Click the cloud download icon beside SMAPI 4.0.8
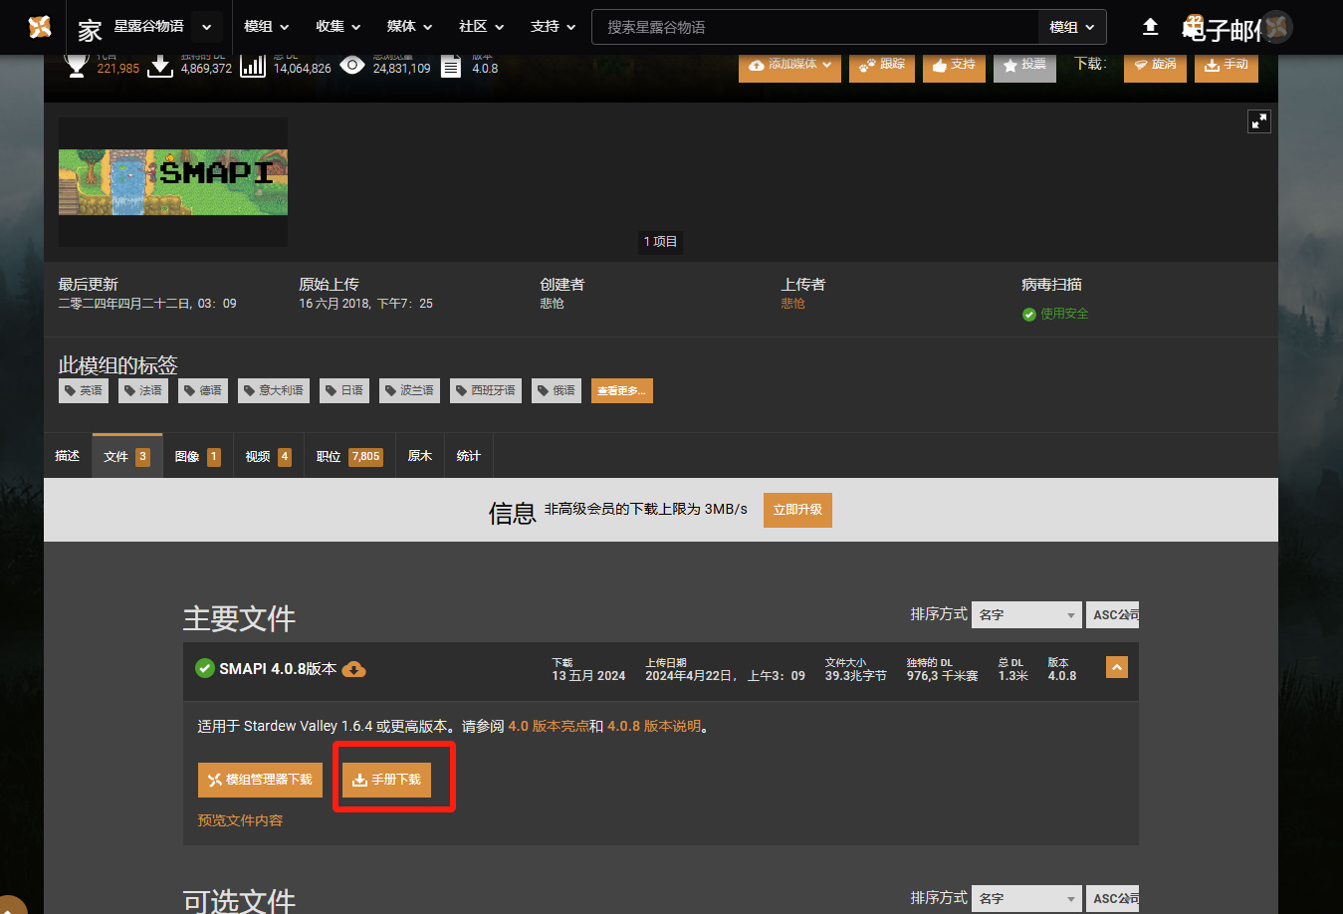 click(353, 669)
